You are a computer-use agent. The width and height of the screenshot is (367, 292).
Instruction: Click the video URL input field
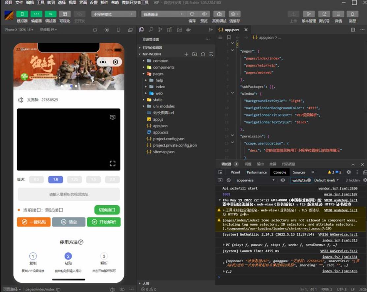[69, 194]
